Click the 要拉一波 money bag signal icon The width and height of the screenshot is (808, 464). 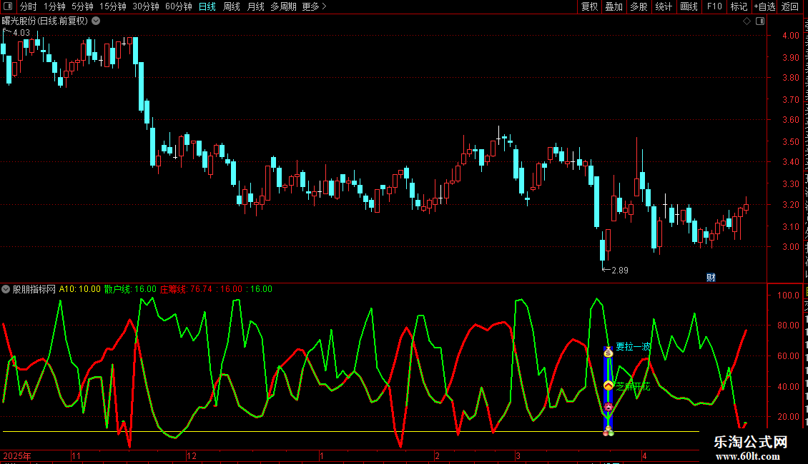click(x=609, y=352)
